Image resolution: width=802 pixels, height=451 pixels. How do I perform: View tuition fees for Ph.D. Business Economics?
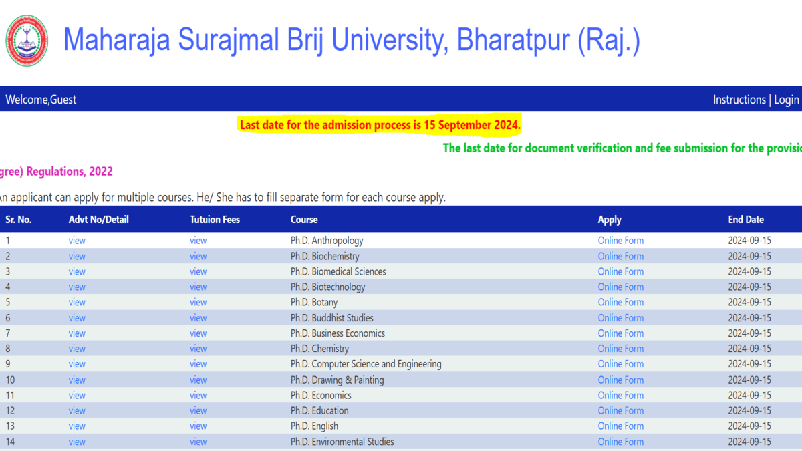pyautogui.click(x=198, y=333)
